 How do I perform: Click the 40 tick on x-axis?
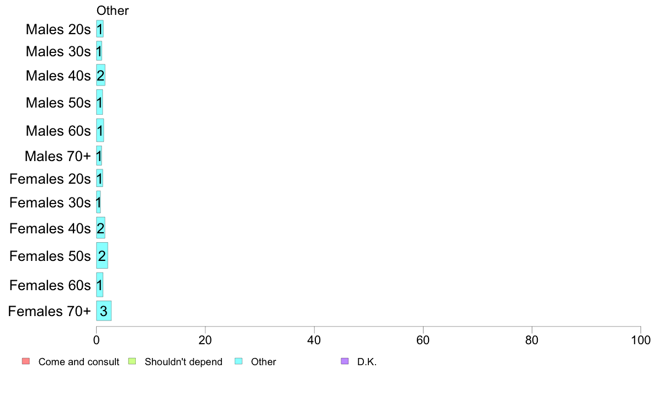pos(314,340)
